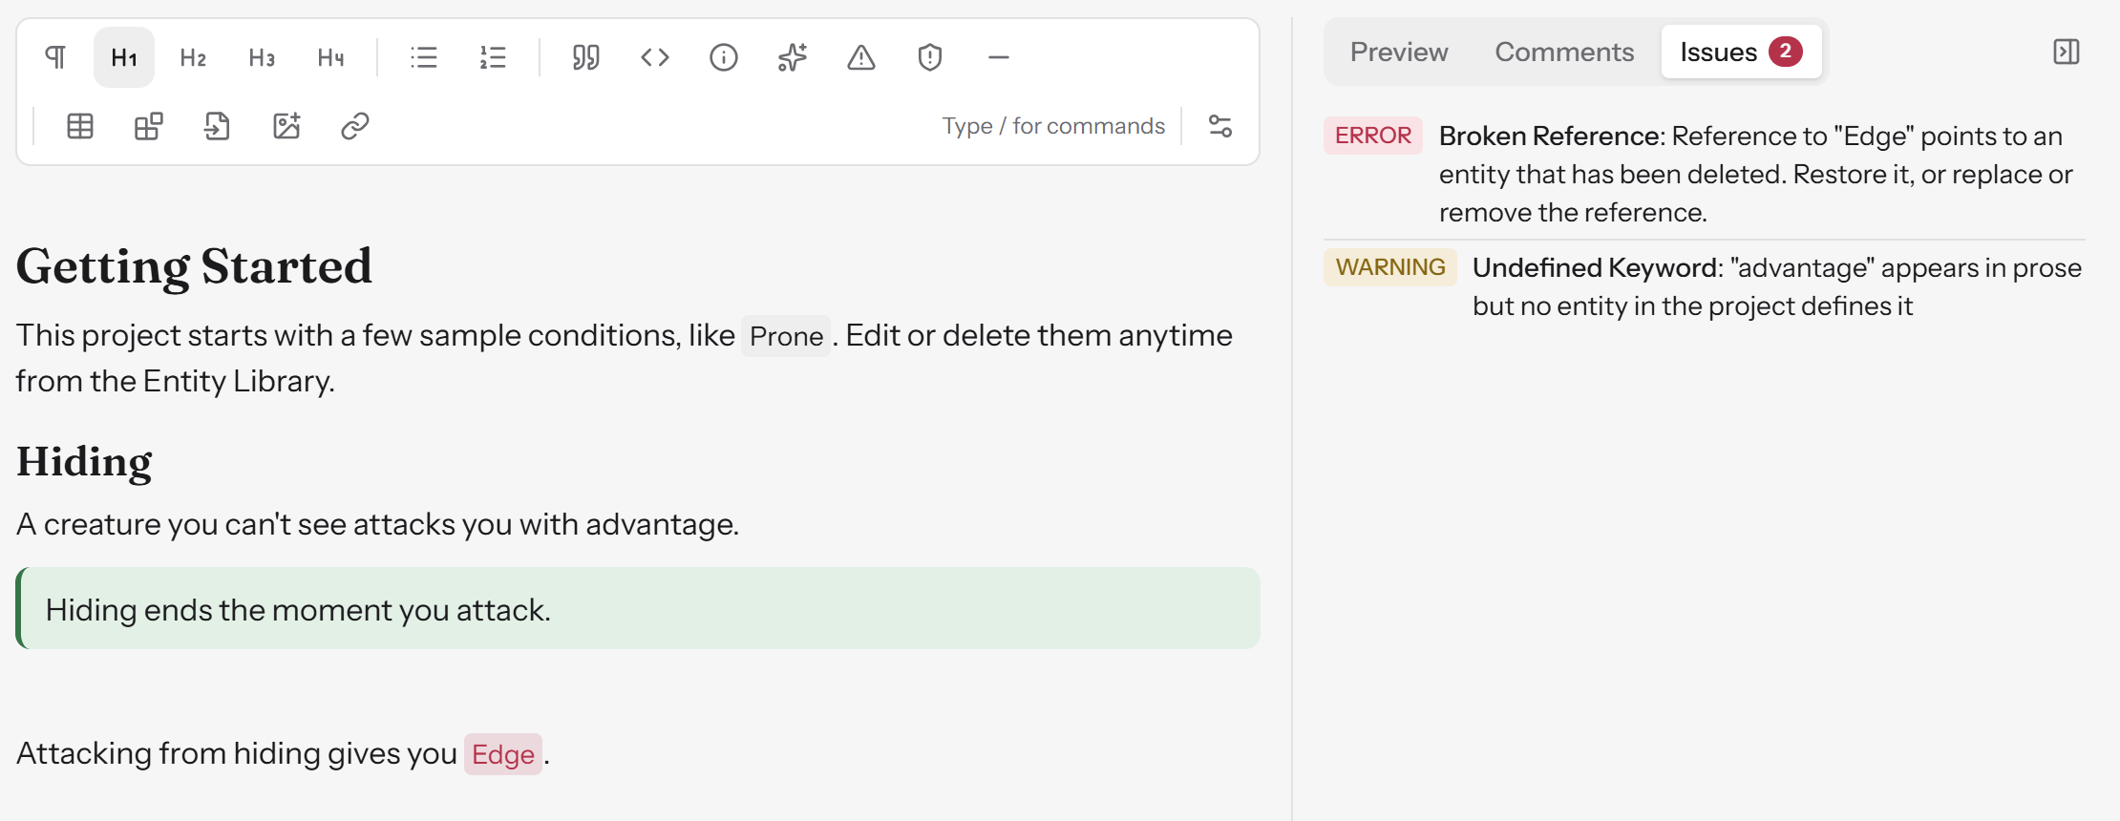
Task: Click the Prone entity reference chip
Action: click(x=786, y=336)
